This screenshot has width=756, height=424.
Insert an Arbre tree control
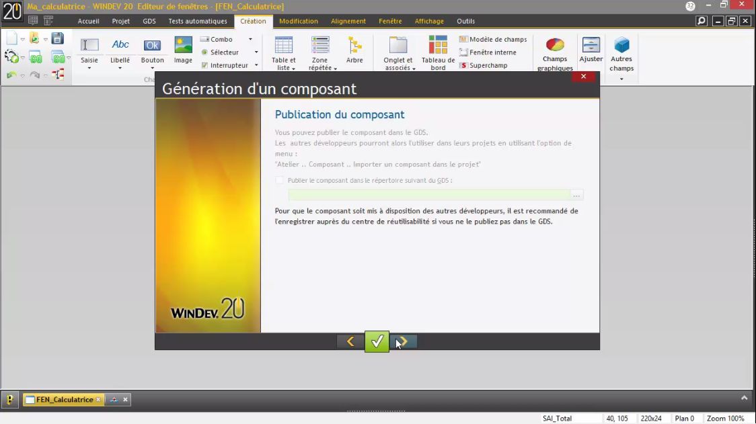(x=354, y=50)
